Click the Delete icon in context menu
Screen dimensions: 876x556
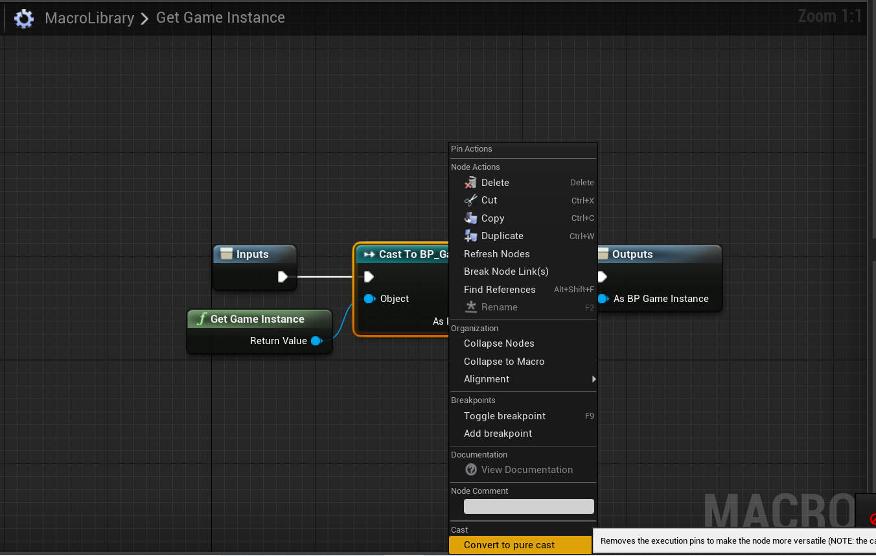tap(471, 183)
